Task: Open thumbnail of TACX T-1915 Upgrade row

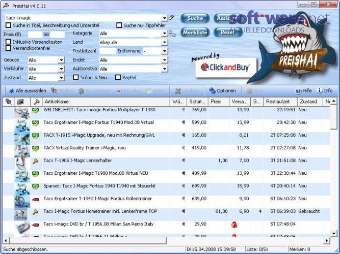Action: [x=22, y=138]
